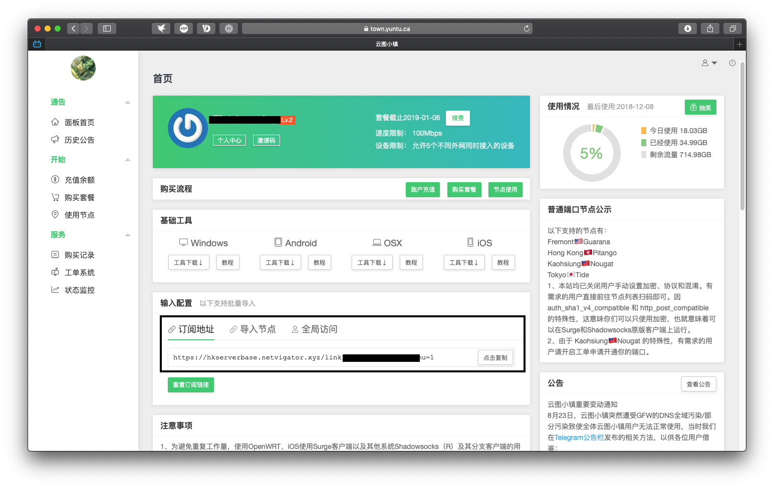Click the 点击复制 copy button
This screenshot has width=774, height=488.
point(495,357)
